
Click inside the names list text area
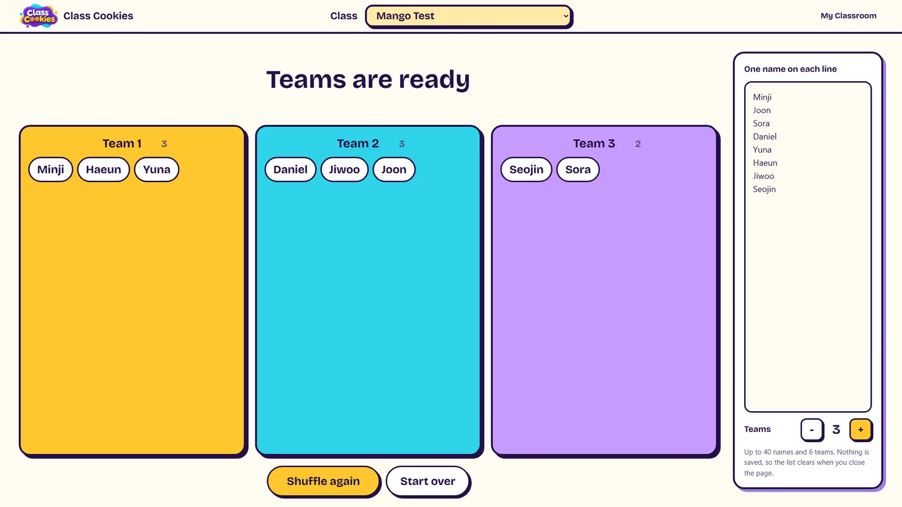(808, 247)
